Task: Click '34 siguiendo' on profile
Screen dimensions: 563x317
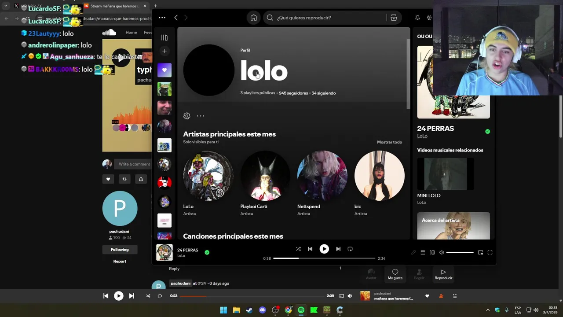Action: 324,93
